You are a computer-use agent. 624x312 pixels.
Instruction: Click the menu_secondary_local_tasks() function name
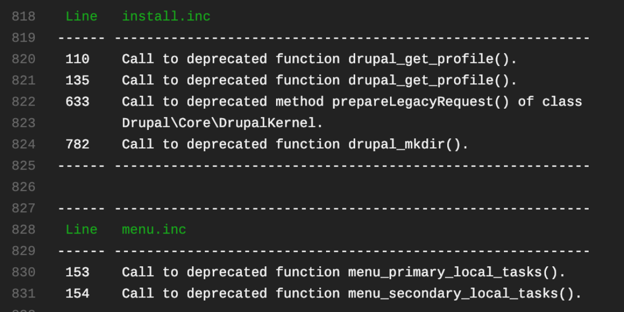tap(465, 294)
